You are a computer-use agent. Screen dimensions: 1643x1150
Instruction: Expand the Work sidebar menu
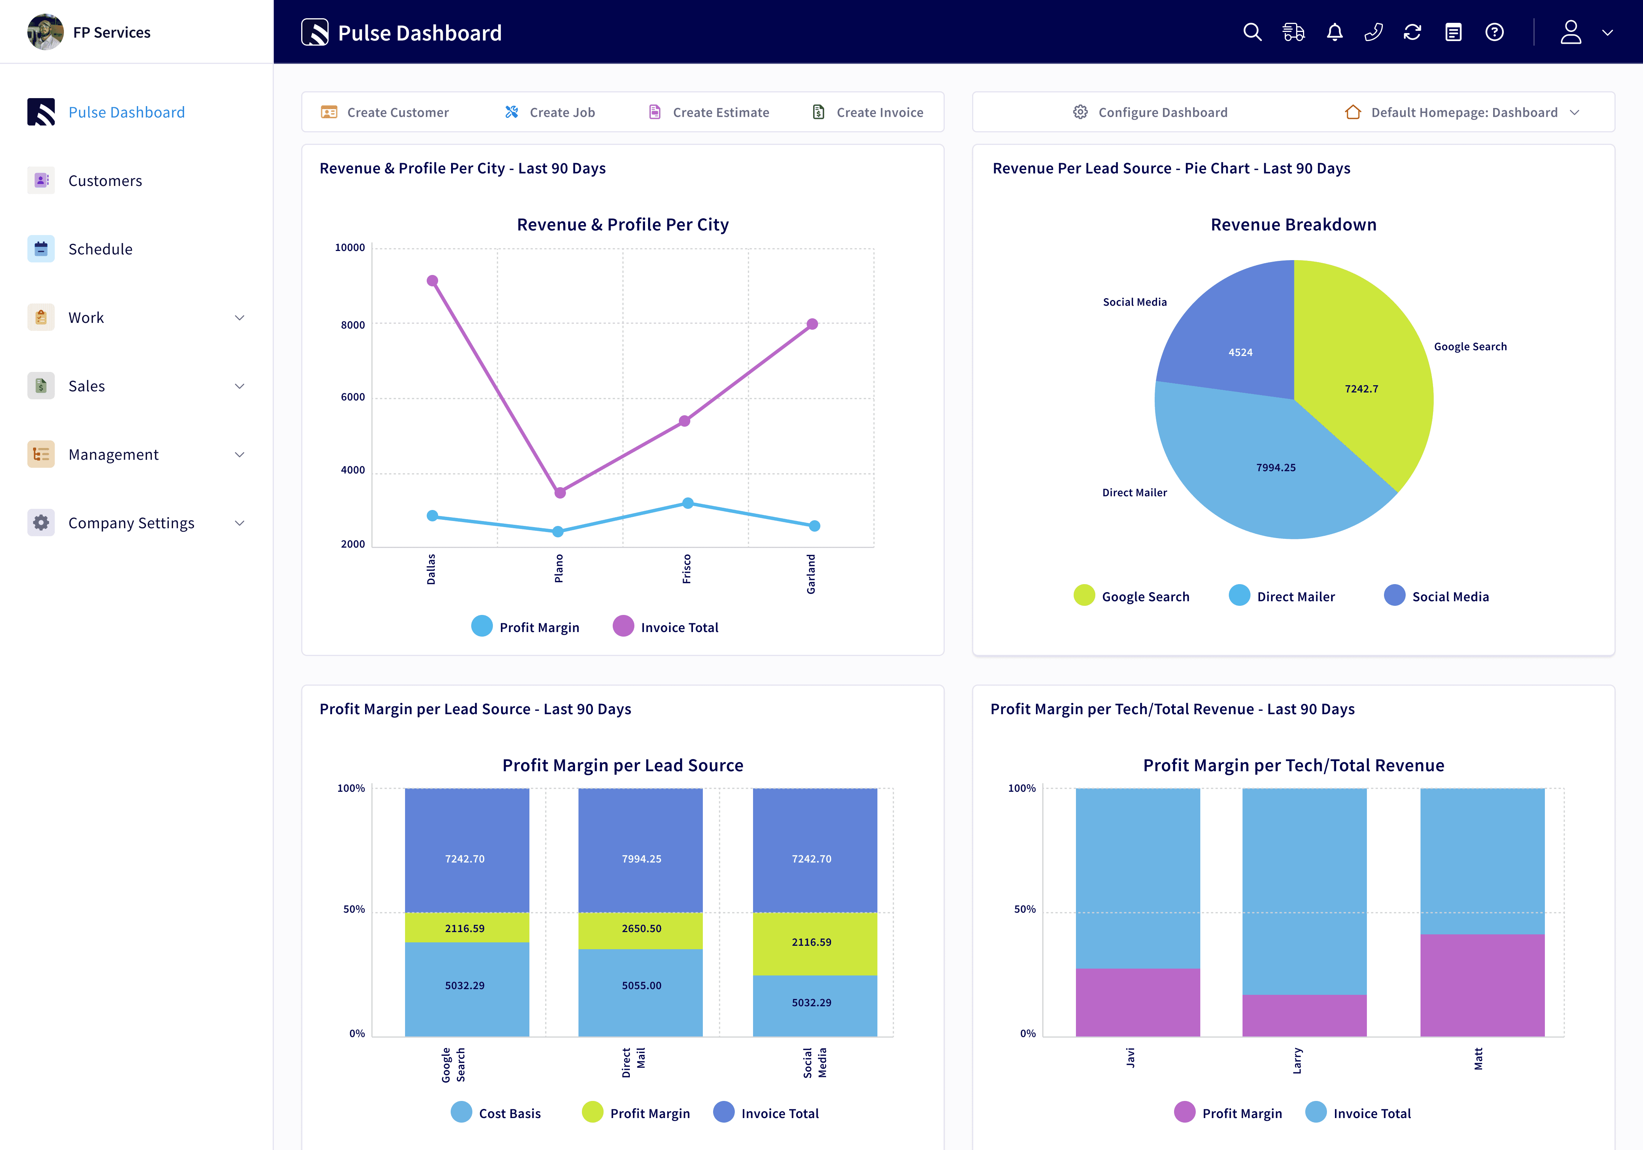click(136, 318)
